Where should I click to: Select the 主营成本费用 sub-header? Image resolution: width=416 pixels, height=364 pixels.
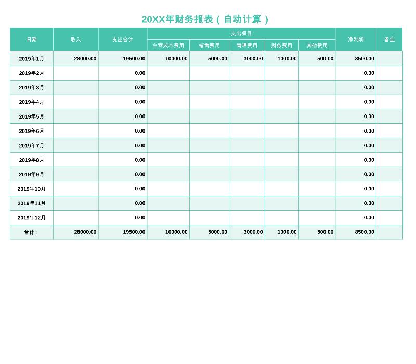pyautogui.click(x=168, y=45)
